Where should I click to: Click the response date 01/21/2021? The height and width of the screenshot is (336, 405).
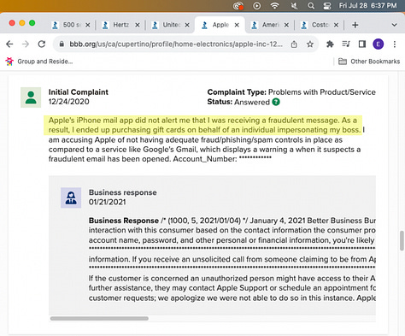tap(107, 202)
